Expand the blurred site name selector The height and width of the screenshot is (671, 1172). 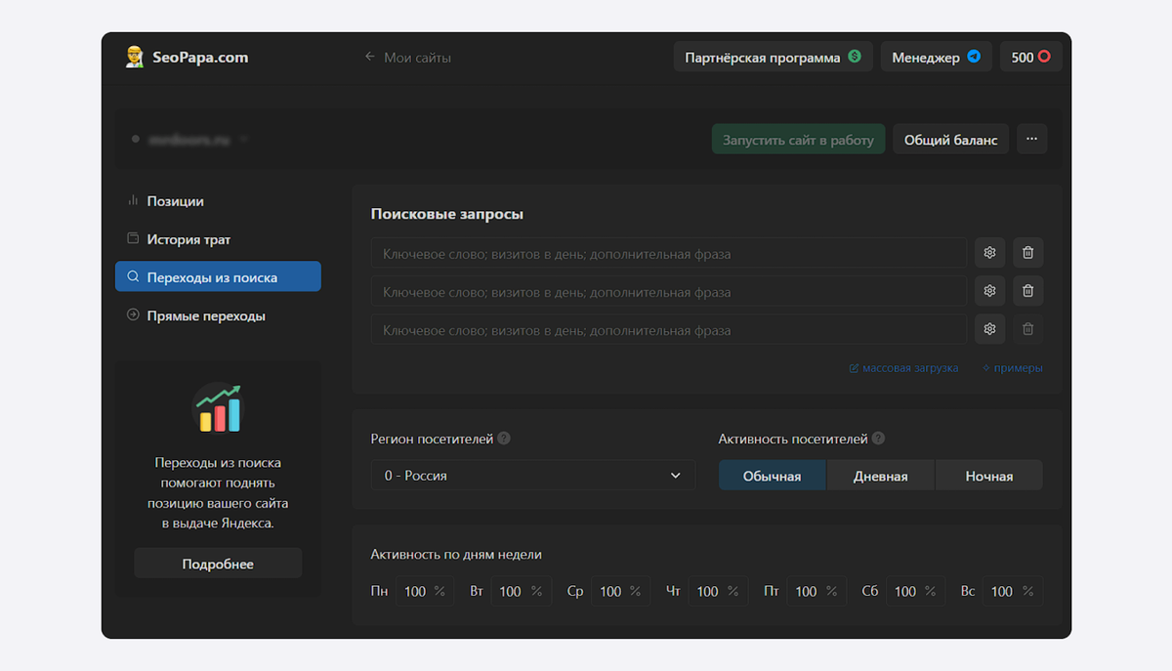point(189,140)
